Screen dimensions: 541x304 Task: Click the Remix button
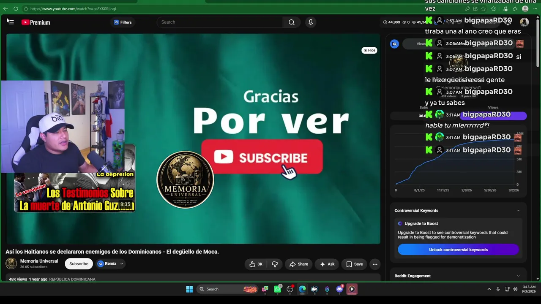point(107,264)
